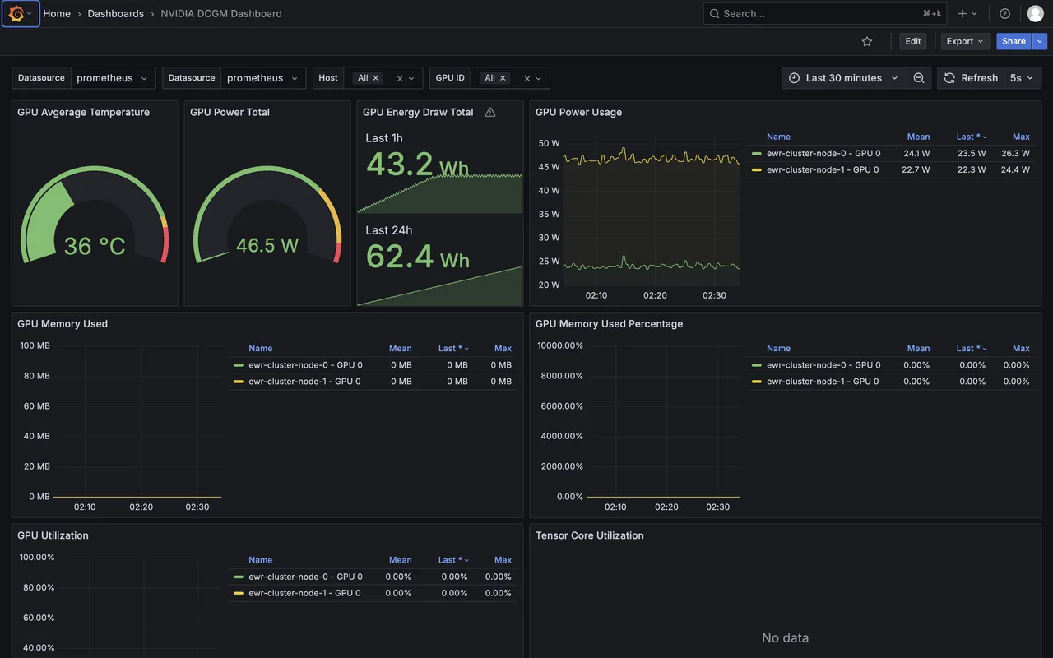Go to Home in the breadcrumb
1053x658 pixels.
(57, 14)
